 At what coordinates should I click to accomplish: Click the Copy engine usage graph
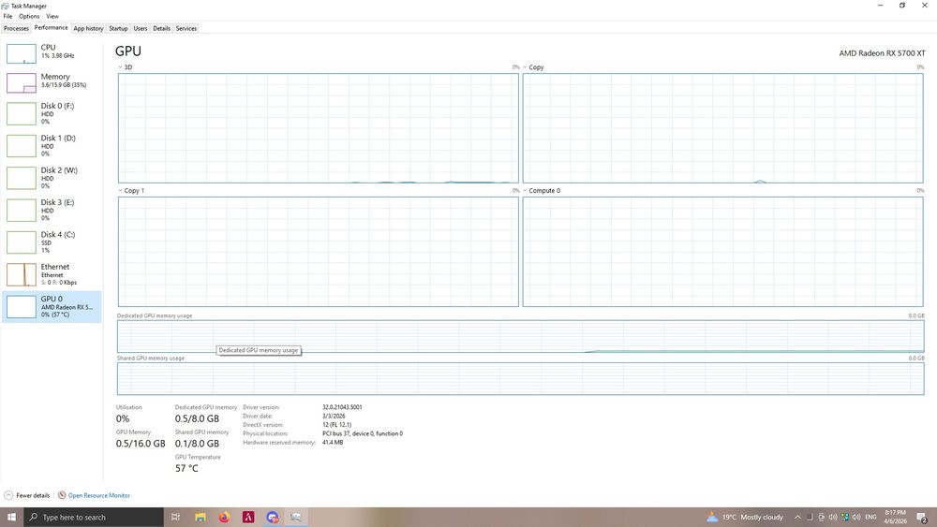point(723,128)
